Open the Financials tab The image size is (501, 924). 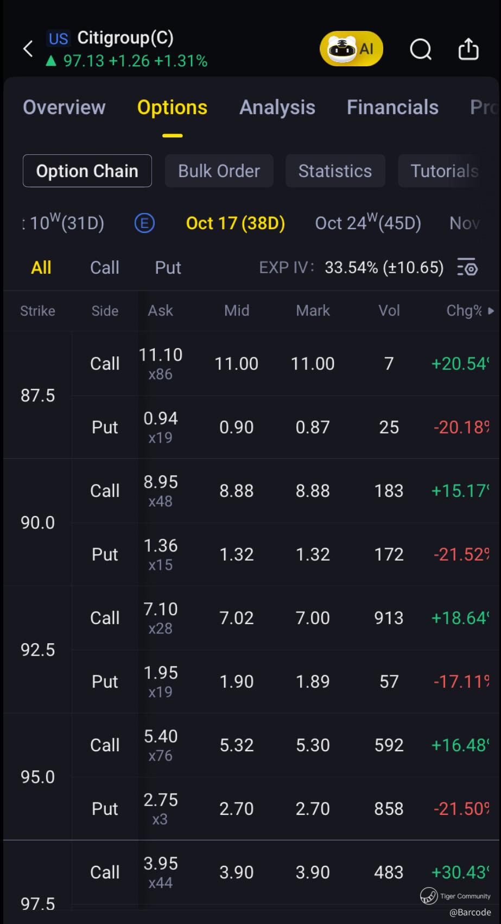[x=392, y=108]
